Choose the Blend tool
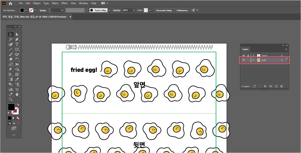301x153 pixels. coord(11,85)
